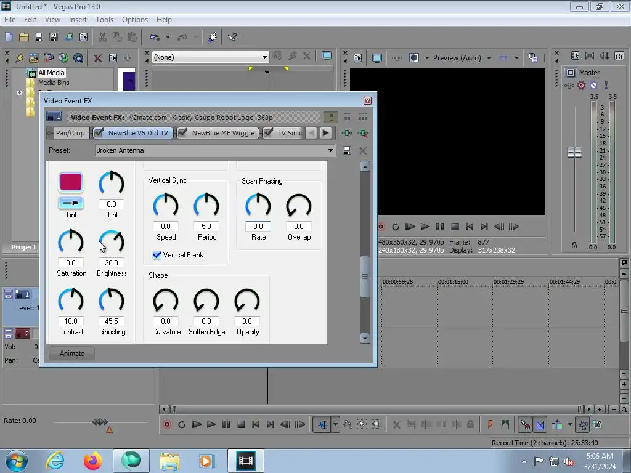631x473 pixels.
Task: Open the View menu
Action: click(x=52, y=19)
